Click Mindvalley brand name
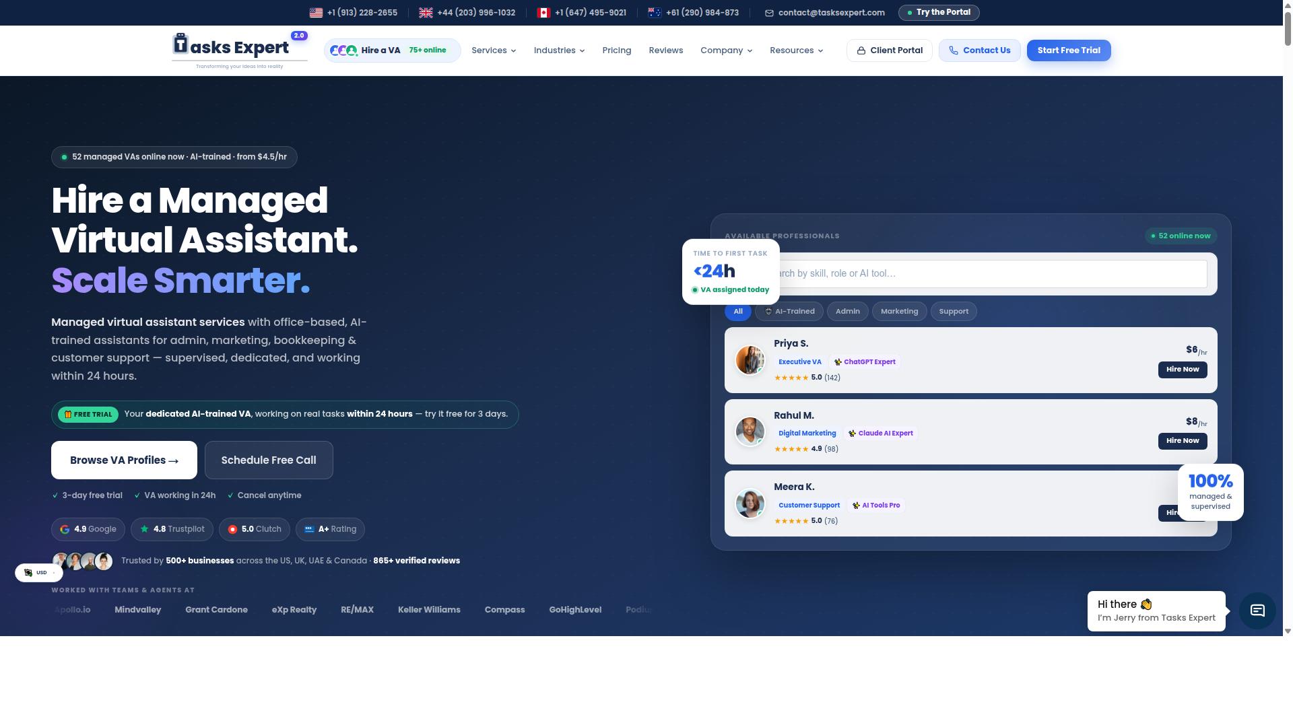Screen dimensions: 1293x727 click(x=137, y=610)
